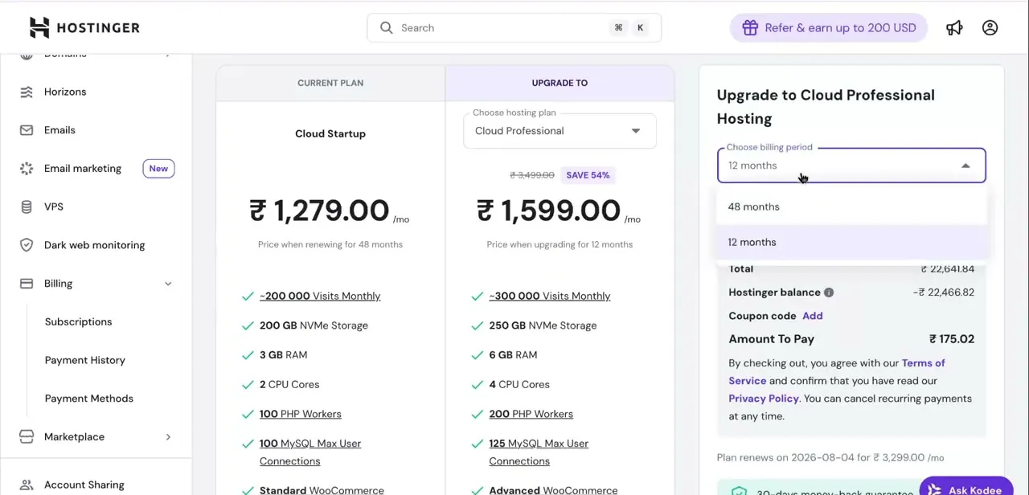Click Hostinger balance amount -₹ 22,466.82
This screenshot has width=1029, height=495.
944,292
